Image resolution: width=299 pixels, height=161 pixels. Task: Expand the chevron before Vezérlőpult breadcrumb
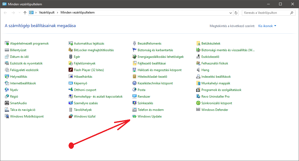click(x=36, y=12)
